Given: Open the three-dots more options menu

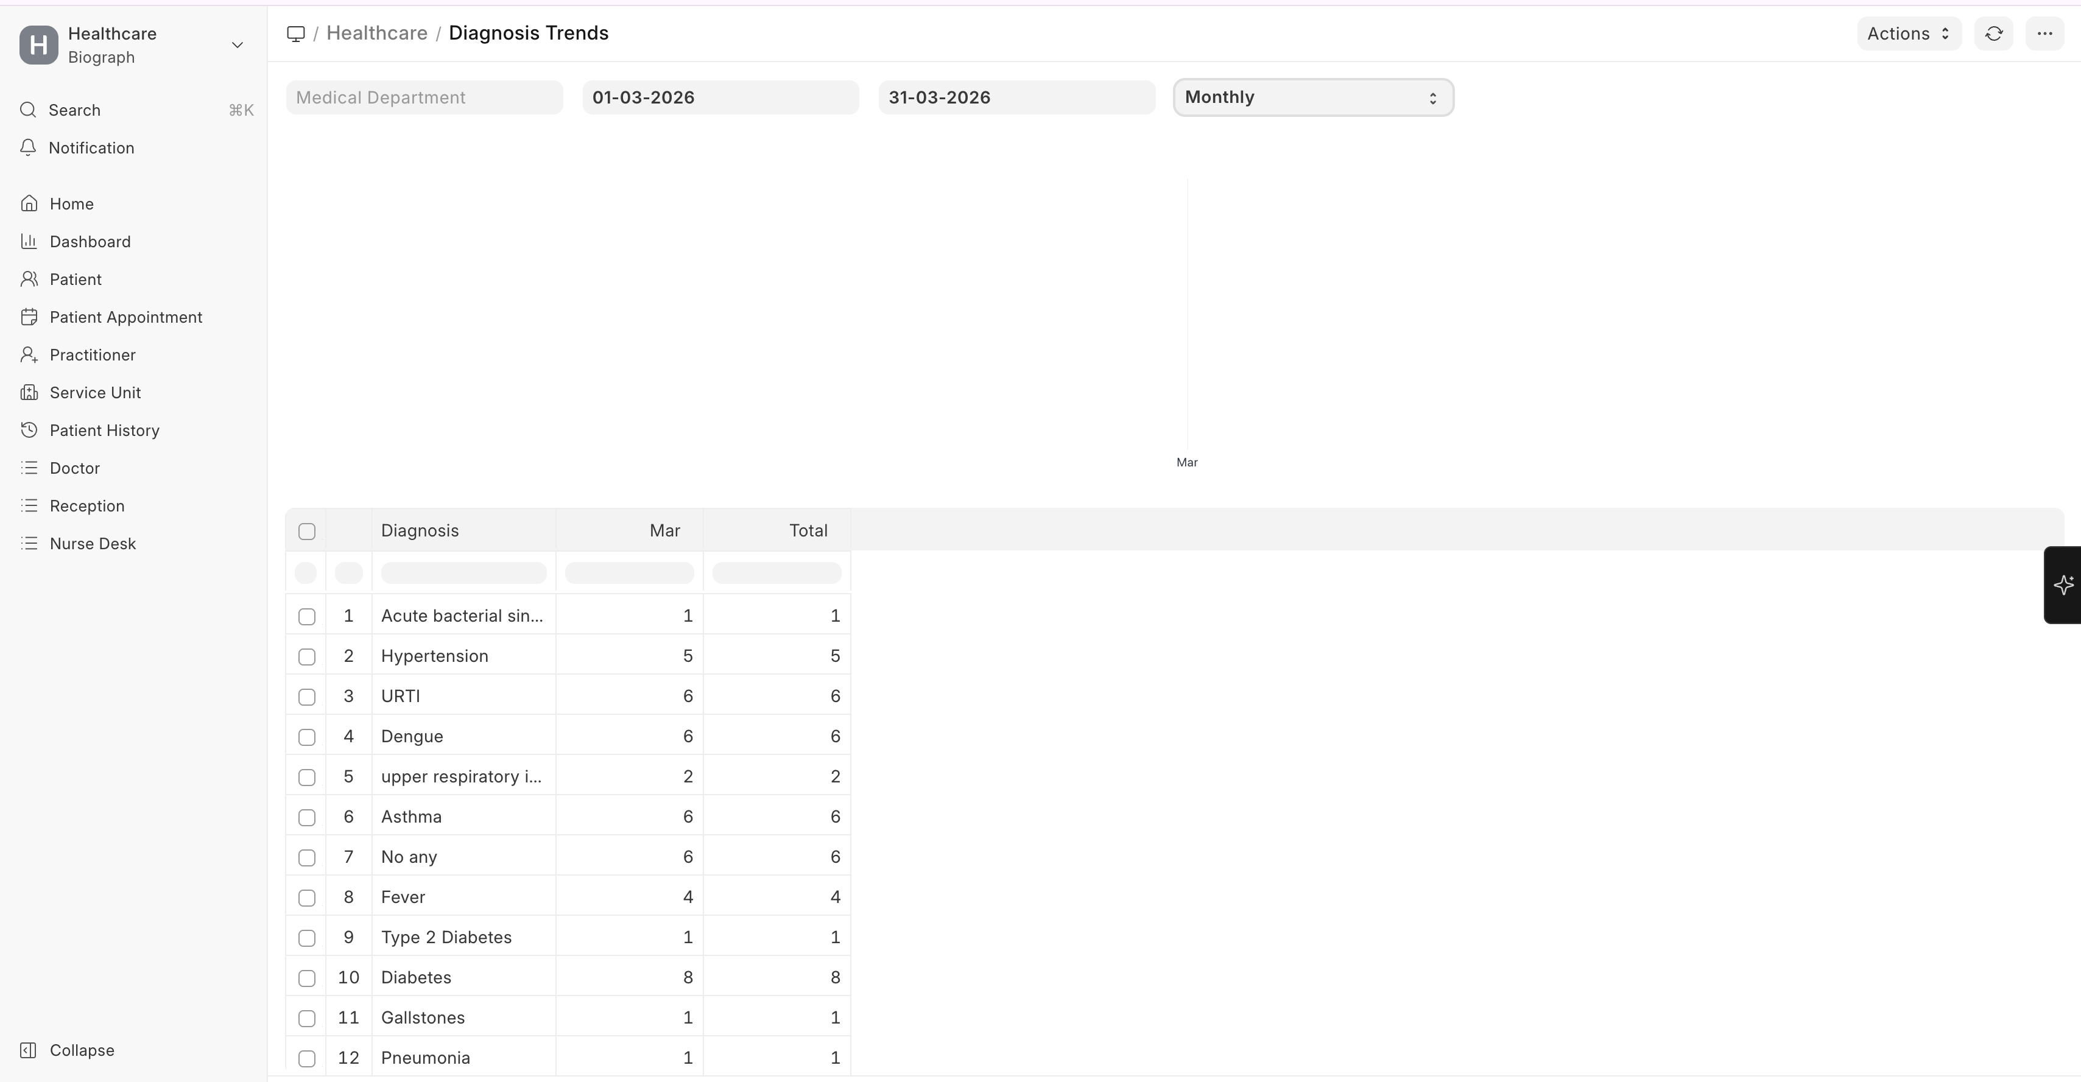Looking at the screenshot, I should tap(2044, 34).
